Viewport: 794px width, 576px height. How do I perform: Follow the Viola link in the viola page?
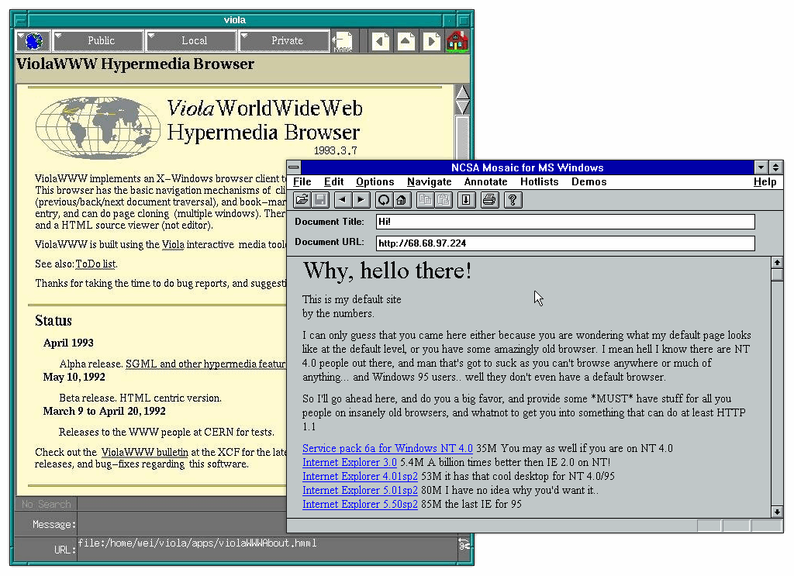(173, 244)
